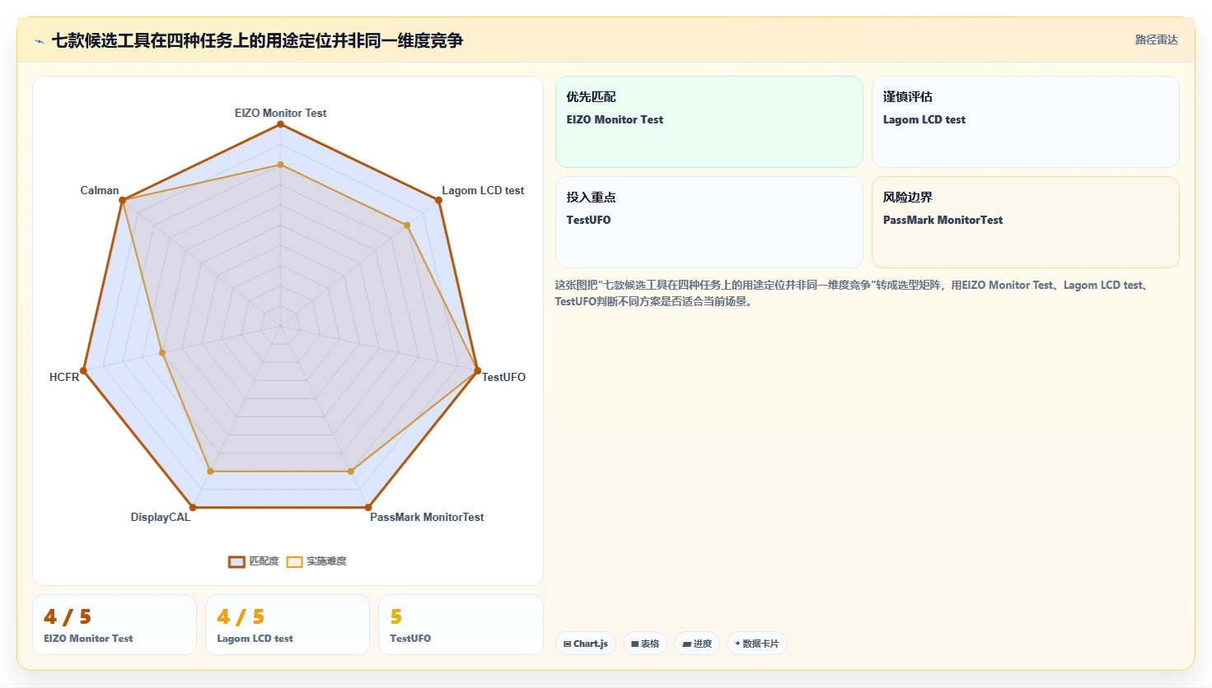Click the 实施难度 data point on Lagom axis
Screen dimensions: 1212x688
click(407, 225)
